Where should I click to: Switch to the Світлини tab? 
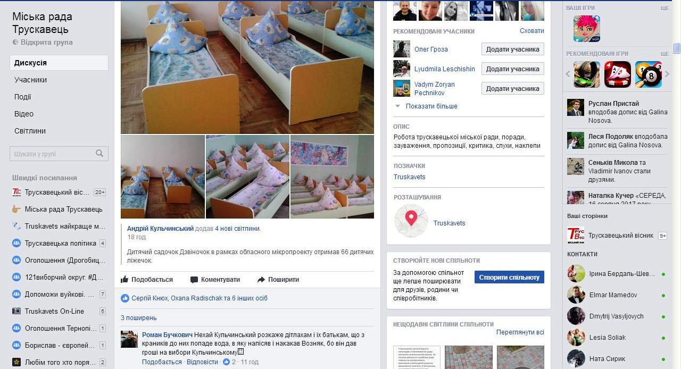point(30,131)
